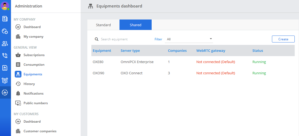The image size is (299, 136).
Task: Open the files icon in left rail
Action: 5,68
